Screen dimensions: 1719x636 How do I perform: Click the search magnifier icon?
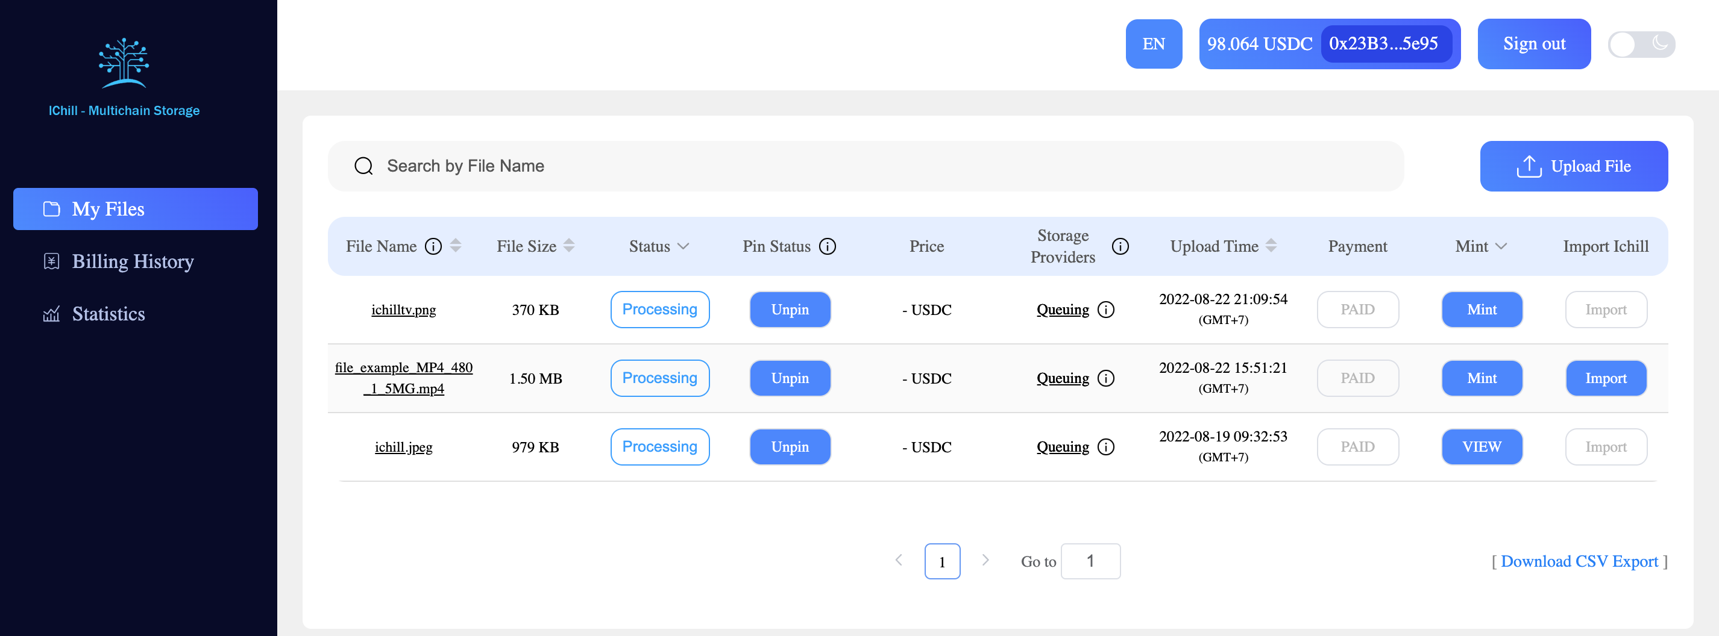pyautogui.click(x=363, y=166)
